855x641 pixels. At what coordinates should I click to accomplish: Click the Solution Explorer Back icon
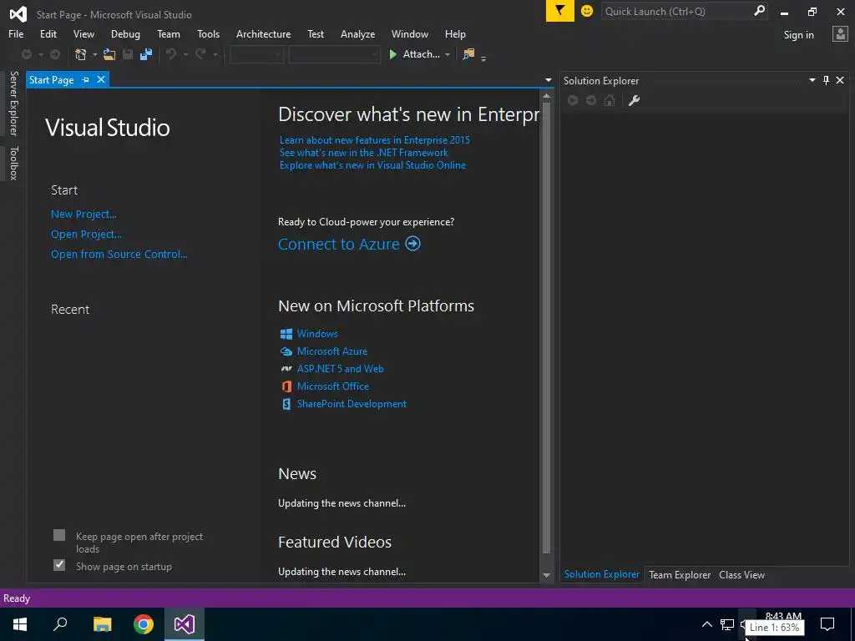573,100
